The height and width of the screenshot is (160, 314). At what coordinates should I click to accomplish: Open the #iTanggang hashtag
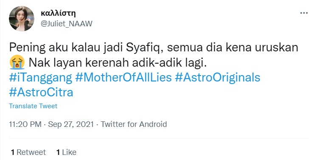point(40,78)
